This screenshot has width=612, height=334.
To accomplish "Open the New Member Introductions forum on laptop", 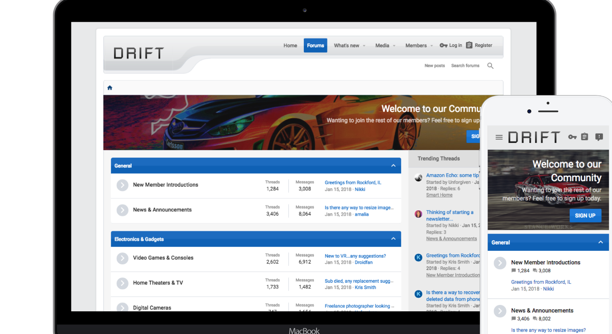I will pyautogui.click(x=165, y=185).
